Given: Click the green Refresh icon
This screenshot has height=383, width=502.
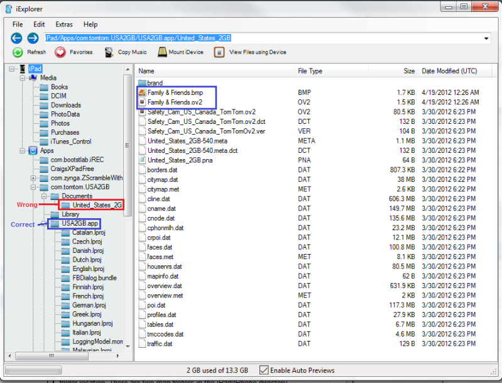Looking at the screenshot, I should coord(18,52).
